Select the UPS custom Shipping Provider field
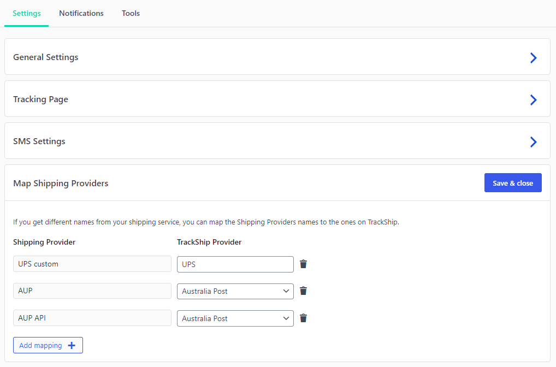This screenshot has width=556, height=367. point(92,264)
